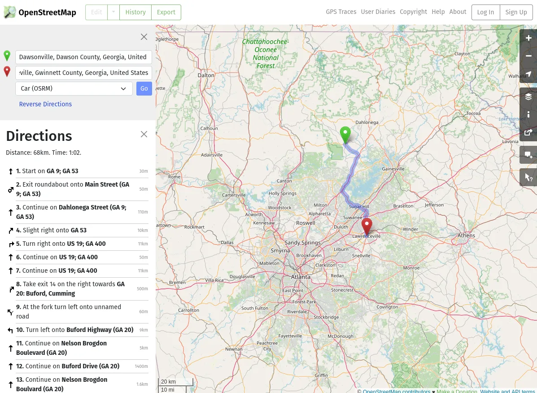Zoom out of the map
The image size is (537, 393).
click(528, 56)
